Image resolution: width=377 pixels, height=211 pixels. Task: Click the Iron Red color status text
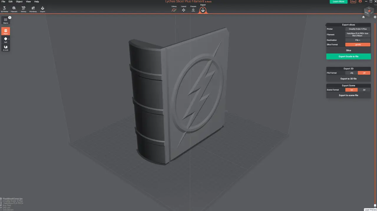7,205
